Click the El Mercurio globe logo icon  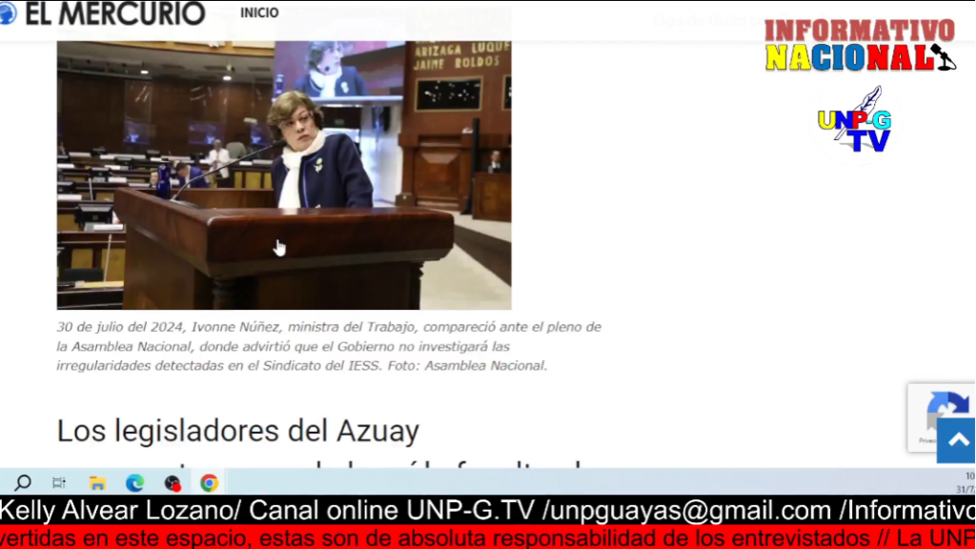pyautogui.click(x=8, y=12)
